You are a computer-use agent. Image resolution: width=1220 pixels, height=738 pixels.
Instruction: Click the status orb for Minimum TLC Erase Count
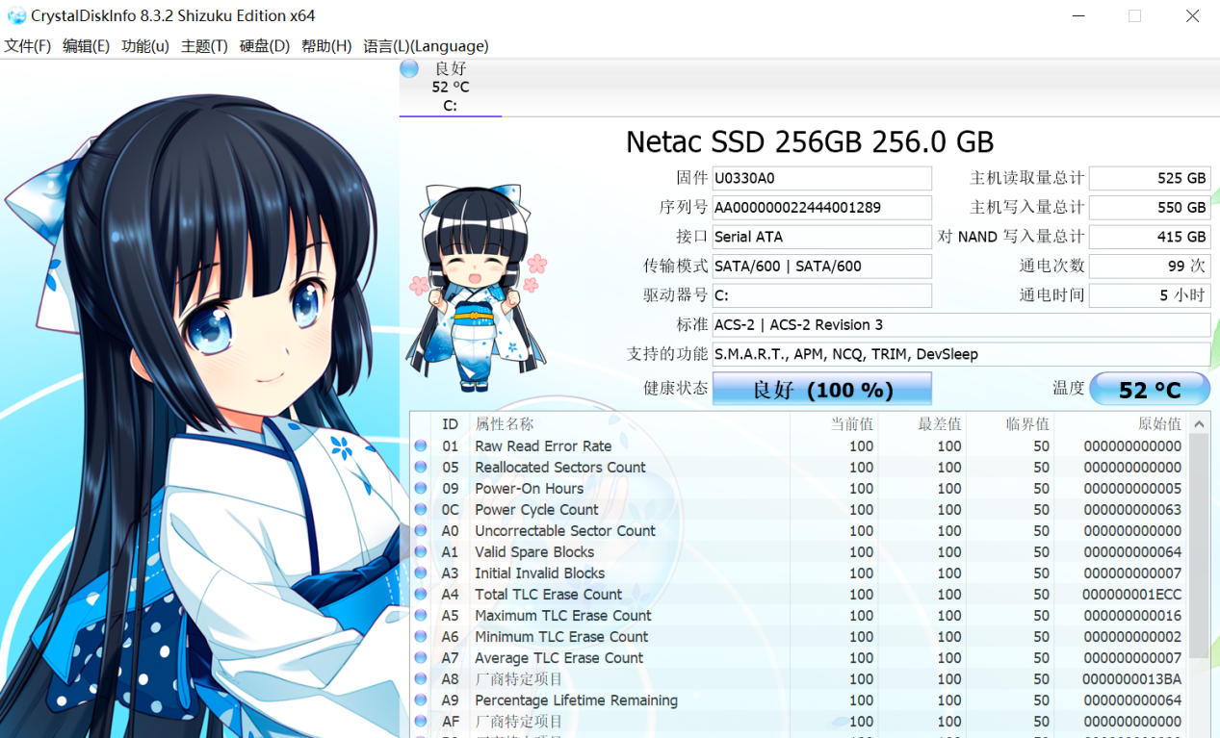click(421, 636)
